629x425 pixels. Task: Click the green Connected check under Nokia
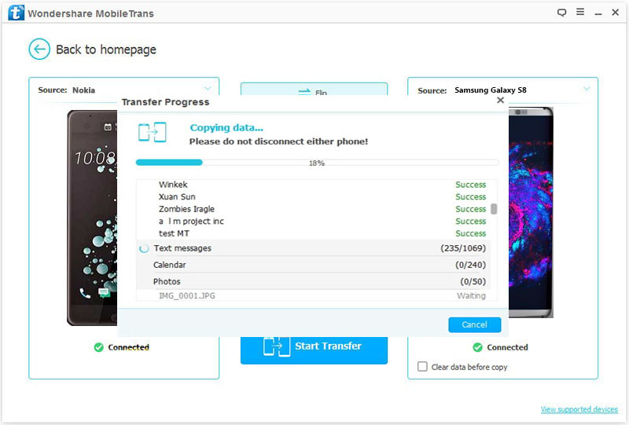pyautogui.click(x=99, y=347)
